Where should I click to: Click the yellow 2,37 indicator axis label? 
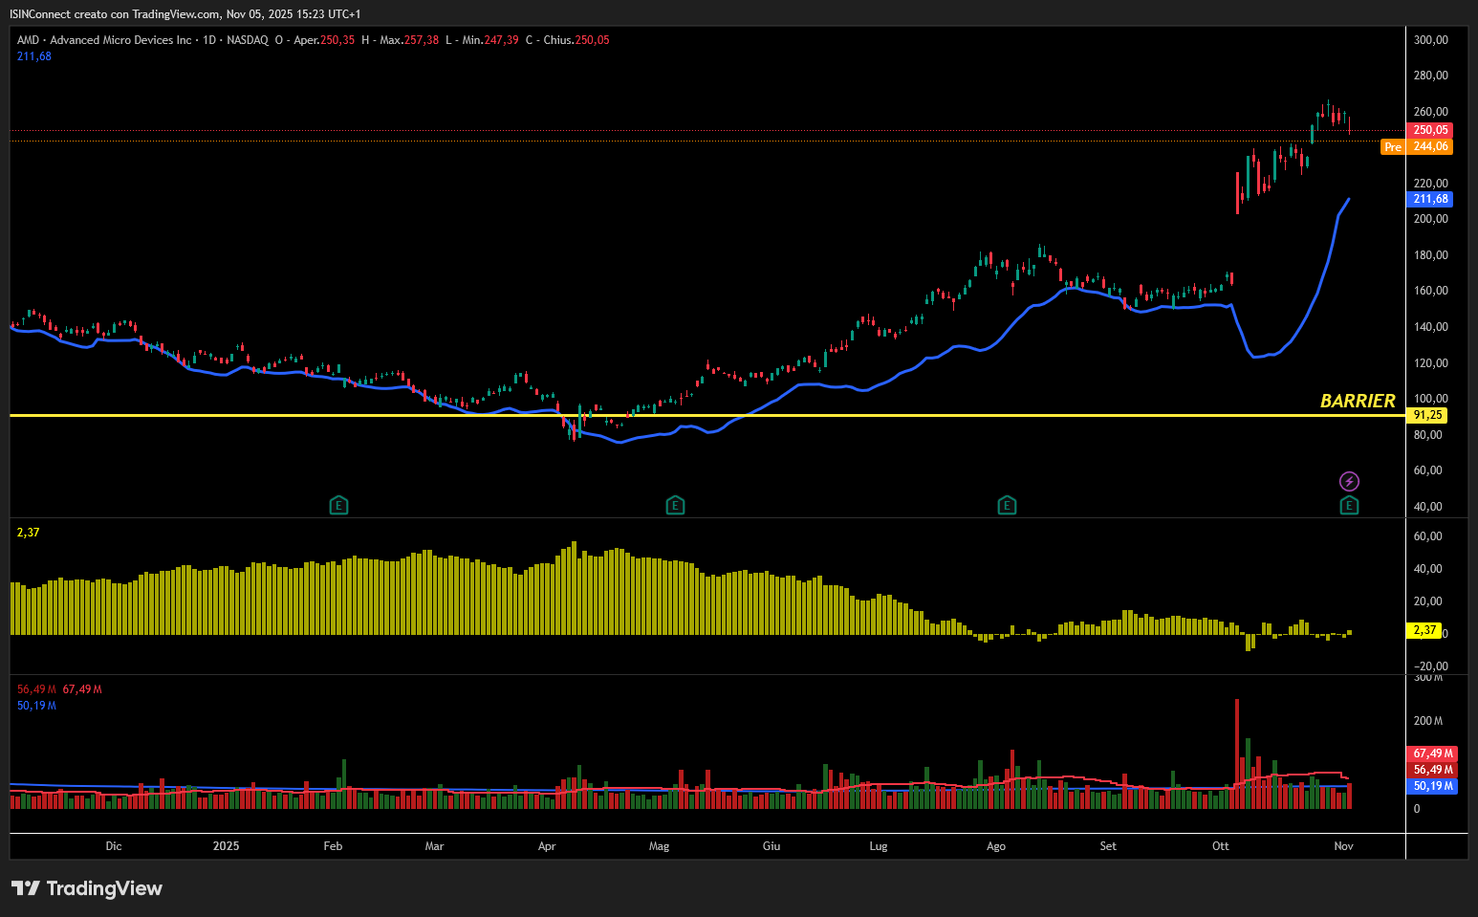(1424, 630)
